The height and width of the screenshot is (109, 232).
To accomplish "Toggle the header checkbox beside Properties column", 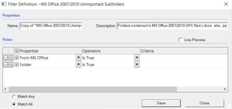I will (x=17, y=51).
